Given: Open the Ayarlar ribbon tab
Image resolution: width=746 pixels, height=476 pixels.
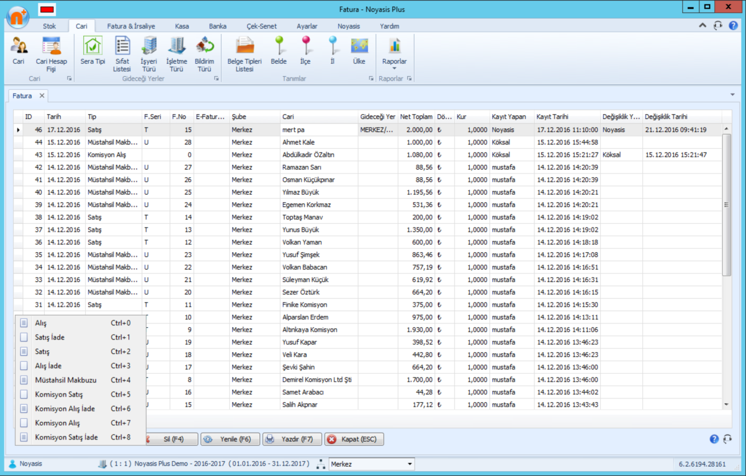Looking at the screenshot, I should pyautogui.click(x=307, y=26).
